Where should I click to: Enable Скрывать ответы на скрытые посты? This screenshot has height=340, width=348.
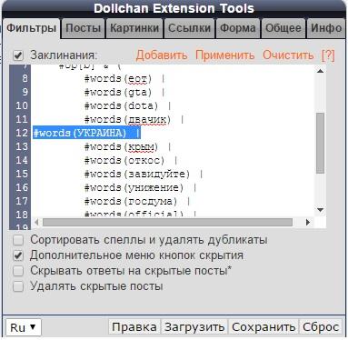(18, 271)
